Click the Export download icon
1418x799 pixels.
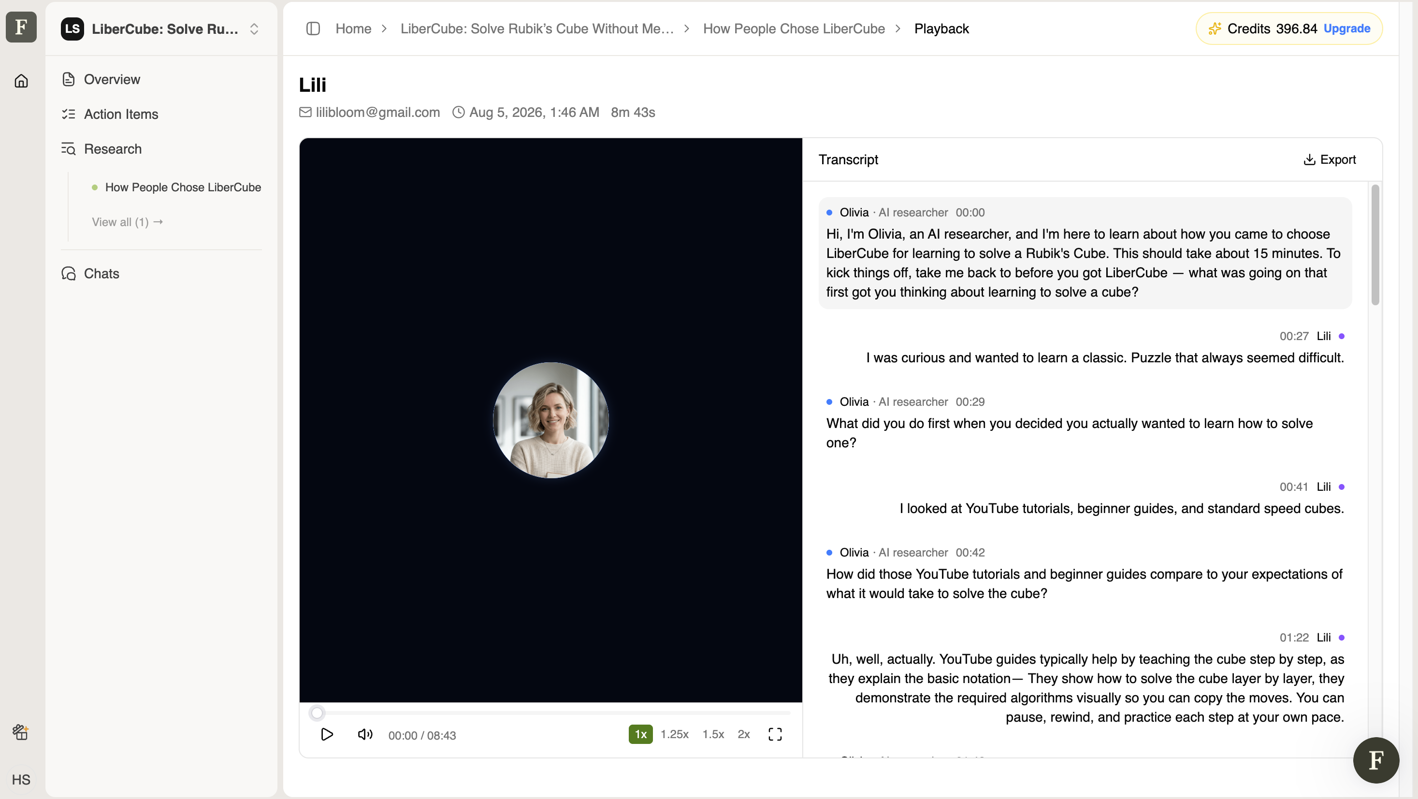[x=1310, y=159]
